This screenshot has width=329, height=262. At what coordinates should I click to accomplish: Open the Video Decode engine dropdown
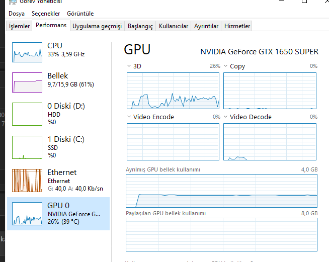[x=225, y=117]
